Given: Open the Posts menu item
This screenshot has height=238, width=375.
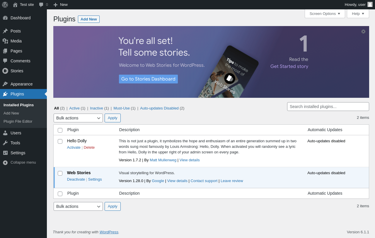Looking at the screenshot, I should pos(23,31).
